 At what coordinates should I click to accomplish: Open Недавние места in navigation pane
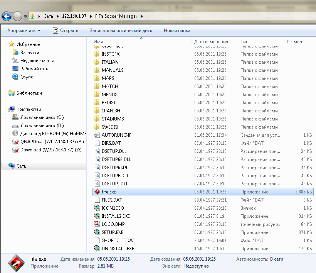pyautogui.click(x=37, y=61)
